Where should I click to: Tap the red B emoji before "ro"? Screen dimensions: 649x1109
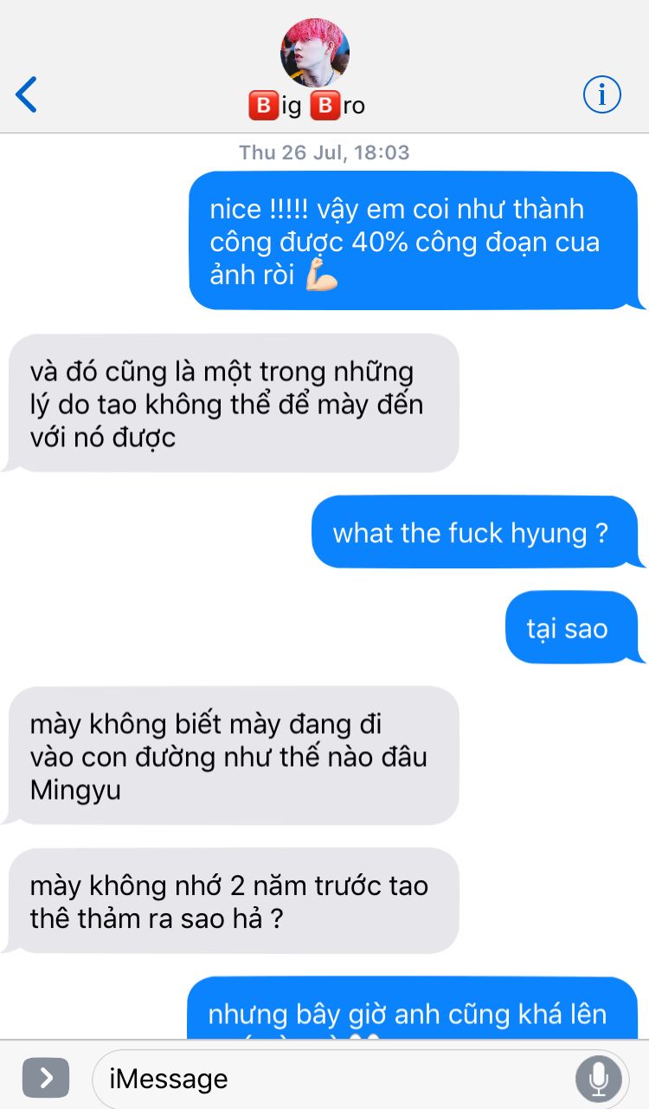[324, 106]
